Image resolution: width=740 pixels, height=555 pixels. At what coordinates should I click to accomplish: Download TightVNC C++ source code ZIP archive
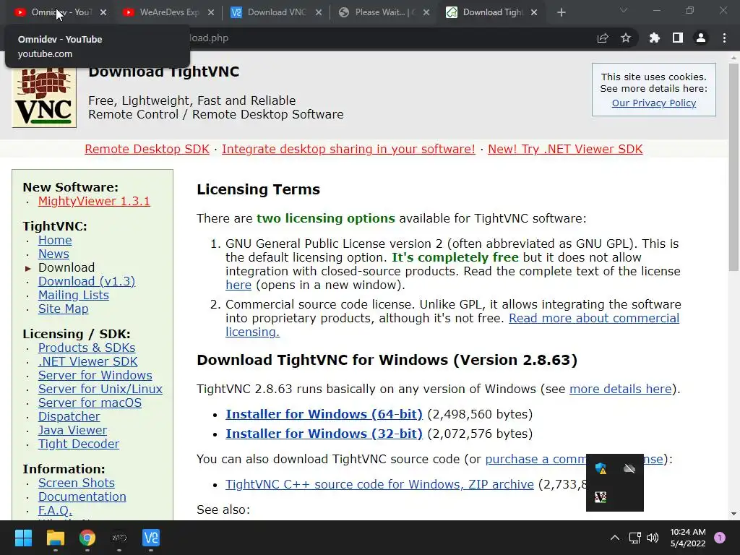pos(379,484)
